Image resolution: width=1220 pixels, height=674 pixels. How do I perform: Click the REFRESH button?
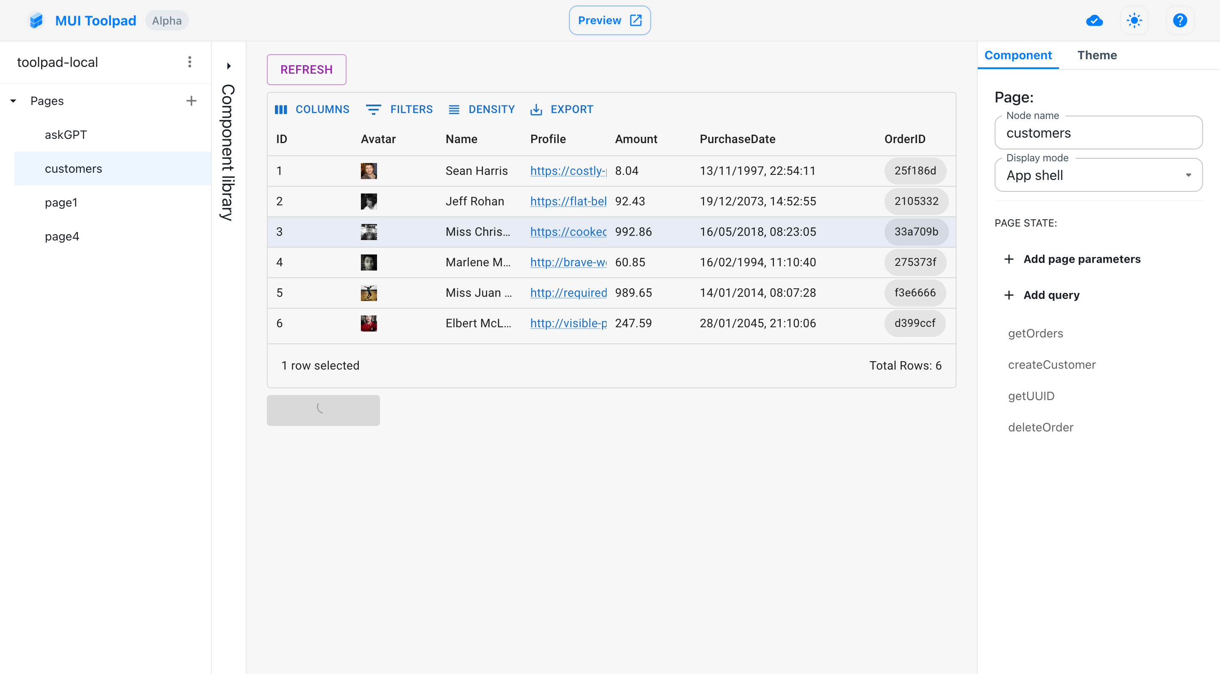(x=306, y=69)
